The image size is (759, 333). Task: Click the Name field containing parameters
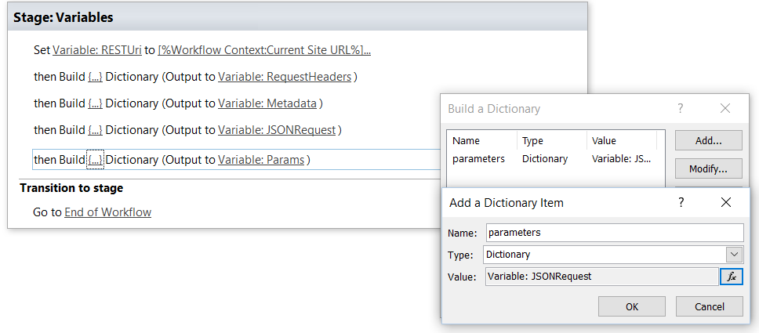tap(614, 233)
